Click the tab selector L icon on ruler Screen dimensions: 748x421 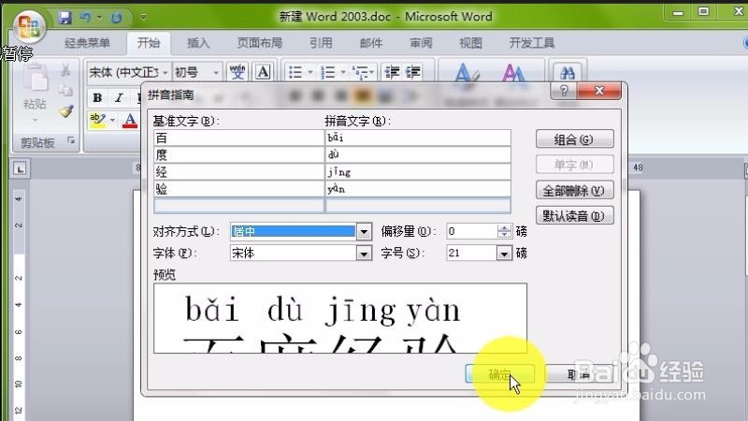[20, 169]
